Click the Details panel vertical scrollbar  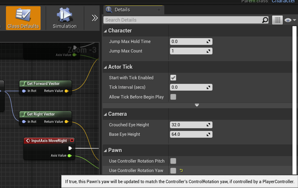294,100
